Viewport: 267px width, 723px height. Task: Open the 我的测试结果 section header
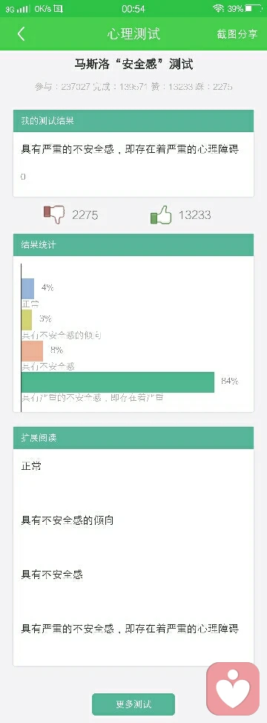(x=133, y=121)
